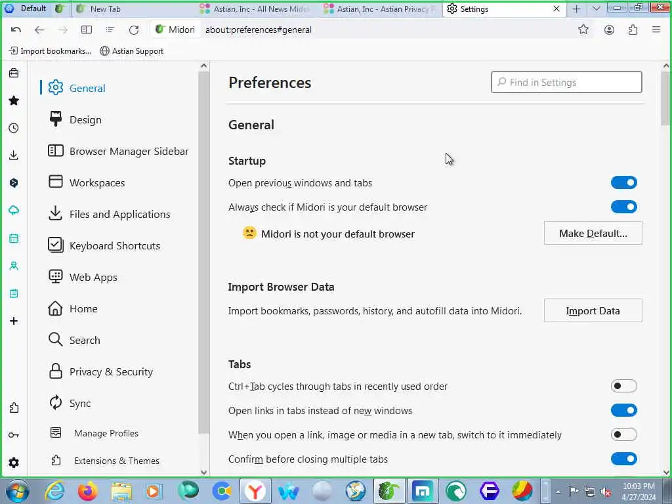The image size is (672, 504).
Task: Click the Windows Start orb
Action: (x=18, y=491)
